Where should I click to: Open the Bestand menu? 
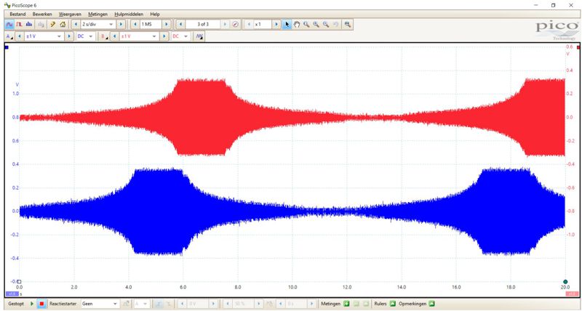point(17,14)
